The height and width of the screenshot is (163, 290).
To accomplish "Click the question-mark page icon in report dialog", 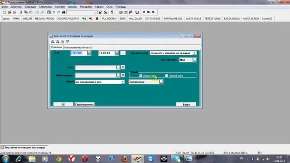I will [63, 42].
